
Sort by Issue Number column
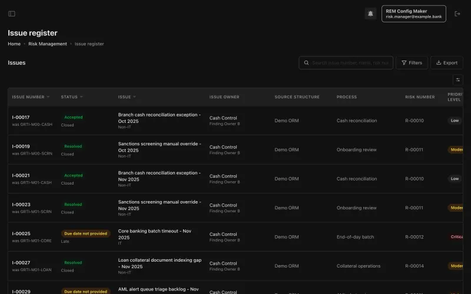coord(31,97)
